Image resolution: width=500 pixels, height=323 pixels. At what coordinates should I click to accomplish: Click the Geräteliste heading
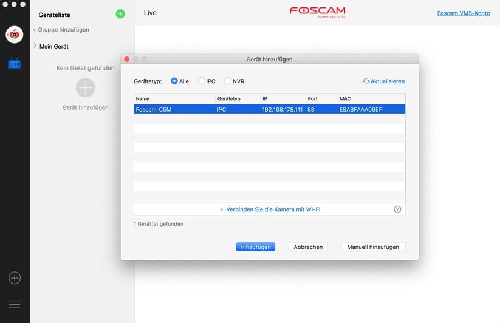[x=54, y=15]
